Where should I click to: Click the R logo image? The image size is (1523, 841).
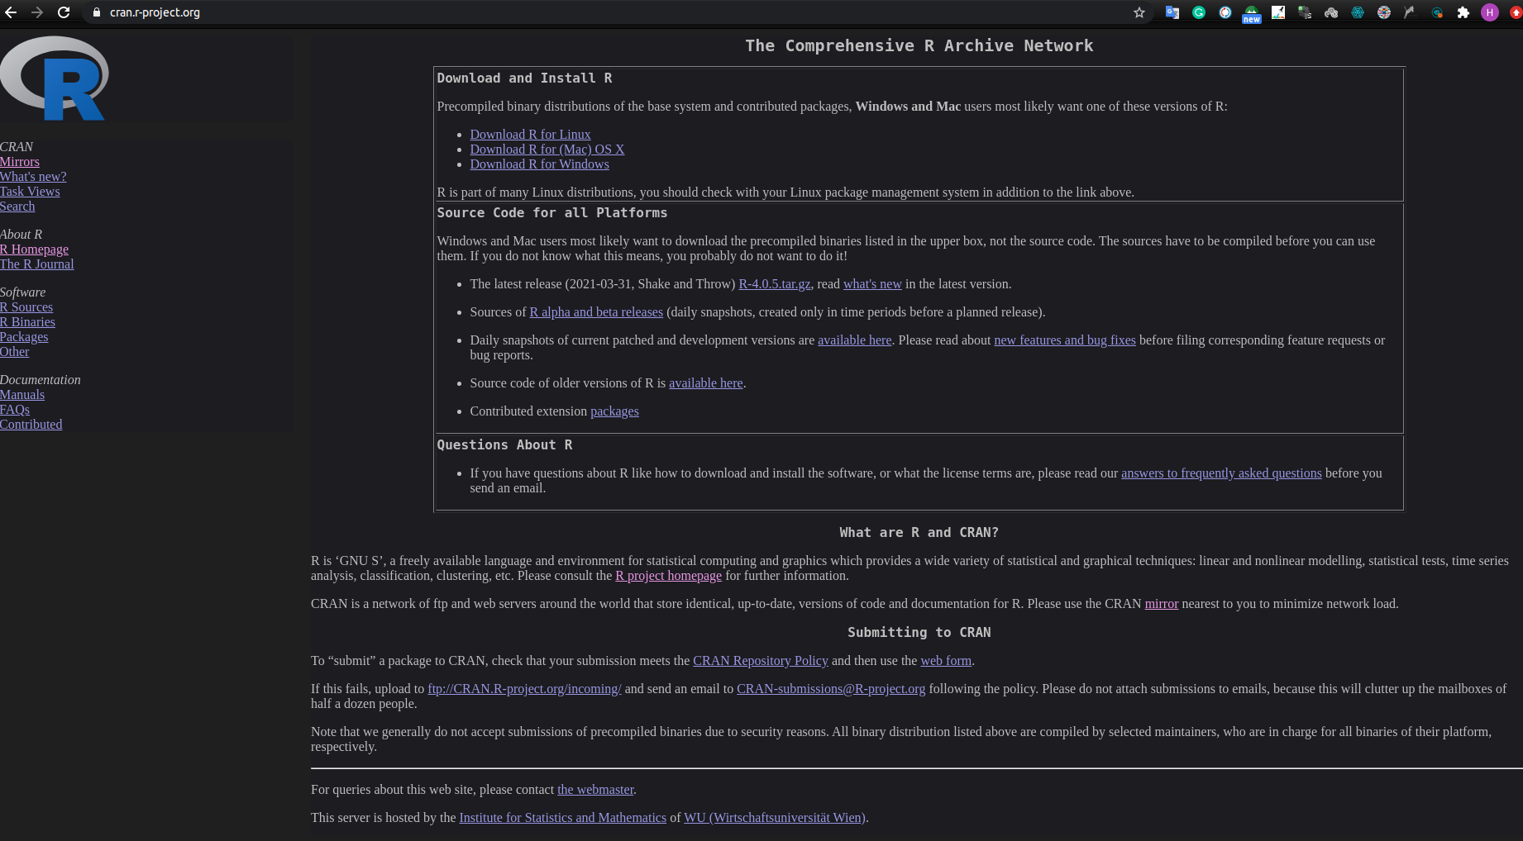click(x=55, y=78)
